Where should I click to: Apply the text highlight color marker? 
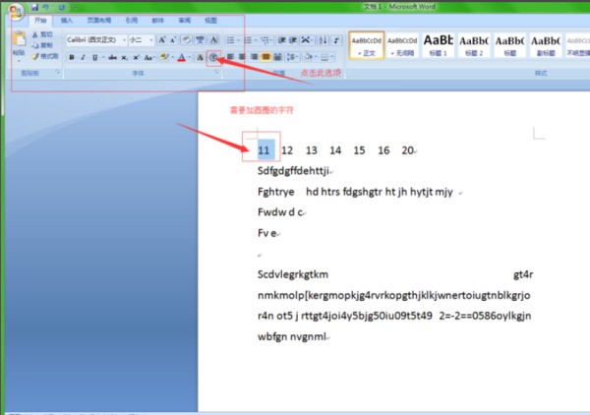pyautogui.click(x=164, y=57)
